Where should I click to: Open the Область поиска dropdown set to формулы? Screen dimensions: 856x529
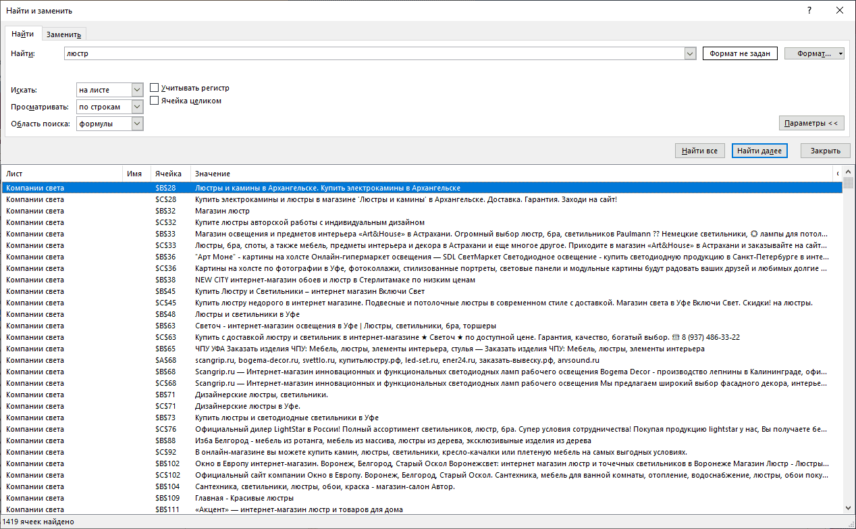point(109,124)
